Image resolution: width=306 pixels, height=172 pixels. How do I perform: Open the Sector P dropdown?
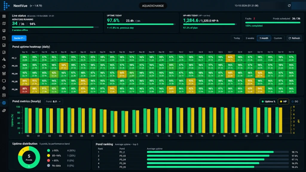click(x=19, y=38)
